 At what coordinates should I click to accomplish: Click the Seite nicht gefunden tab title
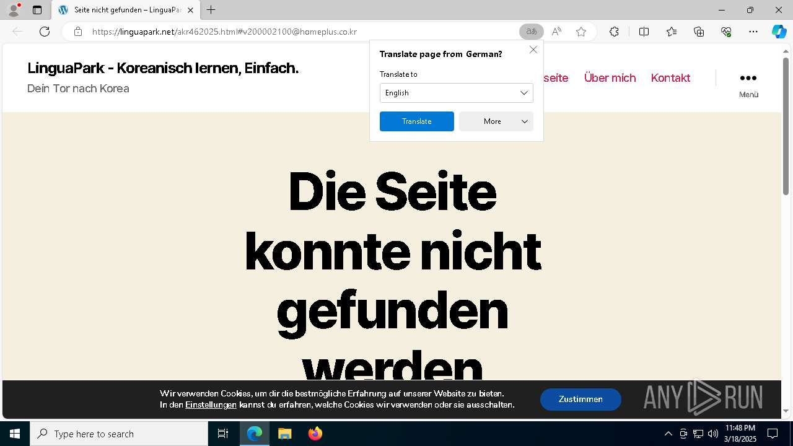tap(128, 10)
